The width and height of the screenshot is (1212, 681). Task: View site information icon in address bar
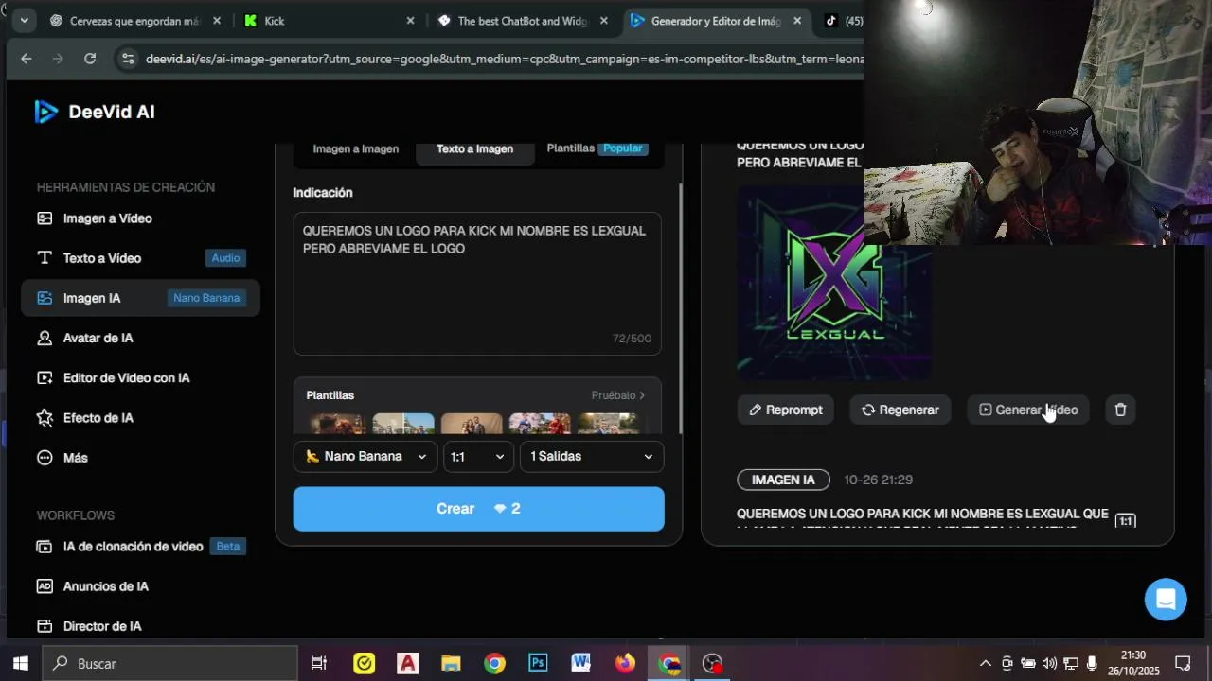click(x=129, y=59)
